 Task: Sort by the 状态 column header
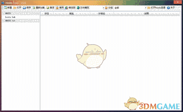(47, 14)
